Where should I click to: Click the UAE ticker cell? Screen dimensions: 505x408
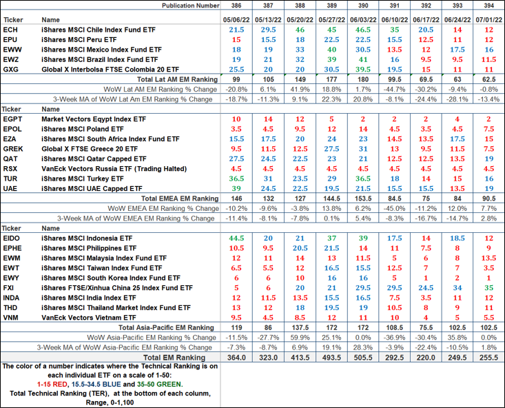tap(10, 189)
